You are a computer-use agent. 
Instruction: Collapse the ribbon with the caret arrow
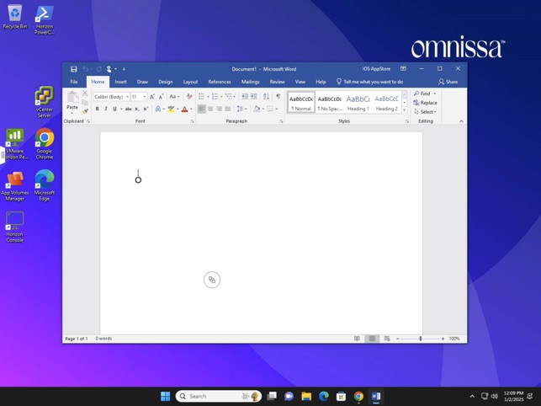(x=461, y=121)
